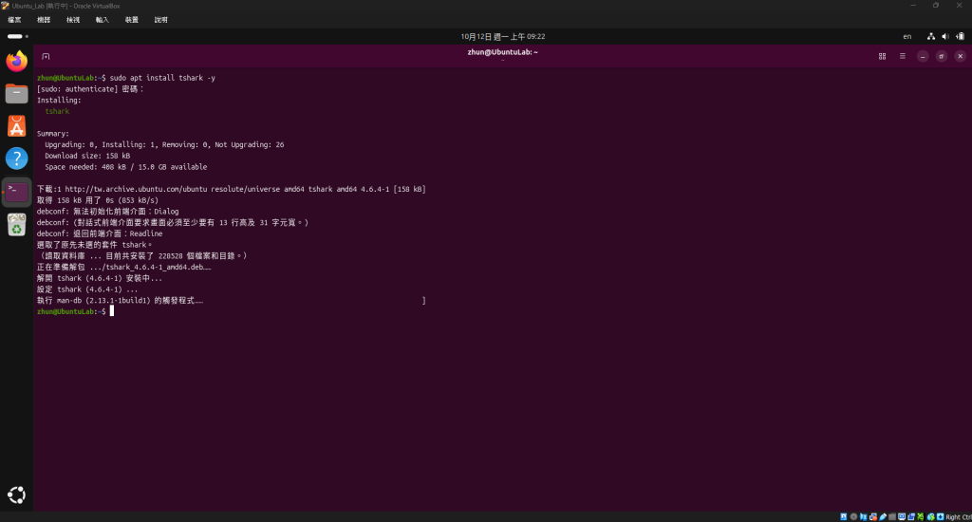Open the 檢視 menu in VirtualBox
This screenshot has width=972, height=522.
tap(73, 20)
